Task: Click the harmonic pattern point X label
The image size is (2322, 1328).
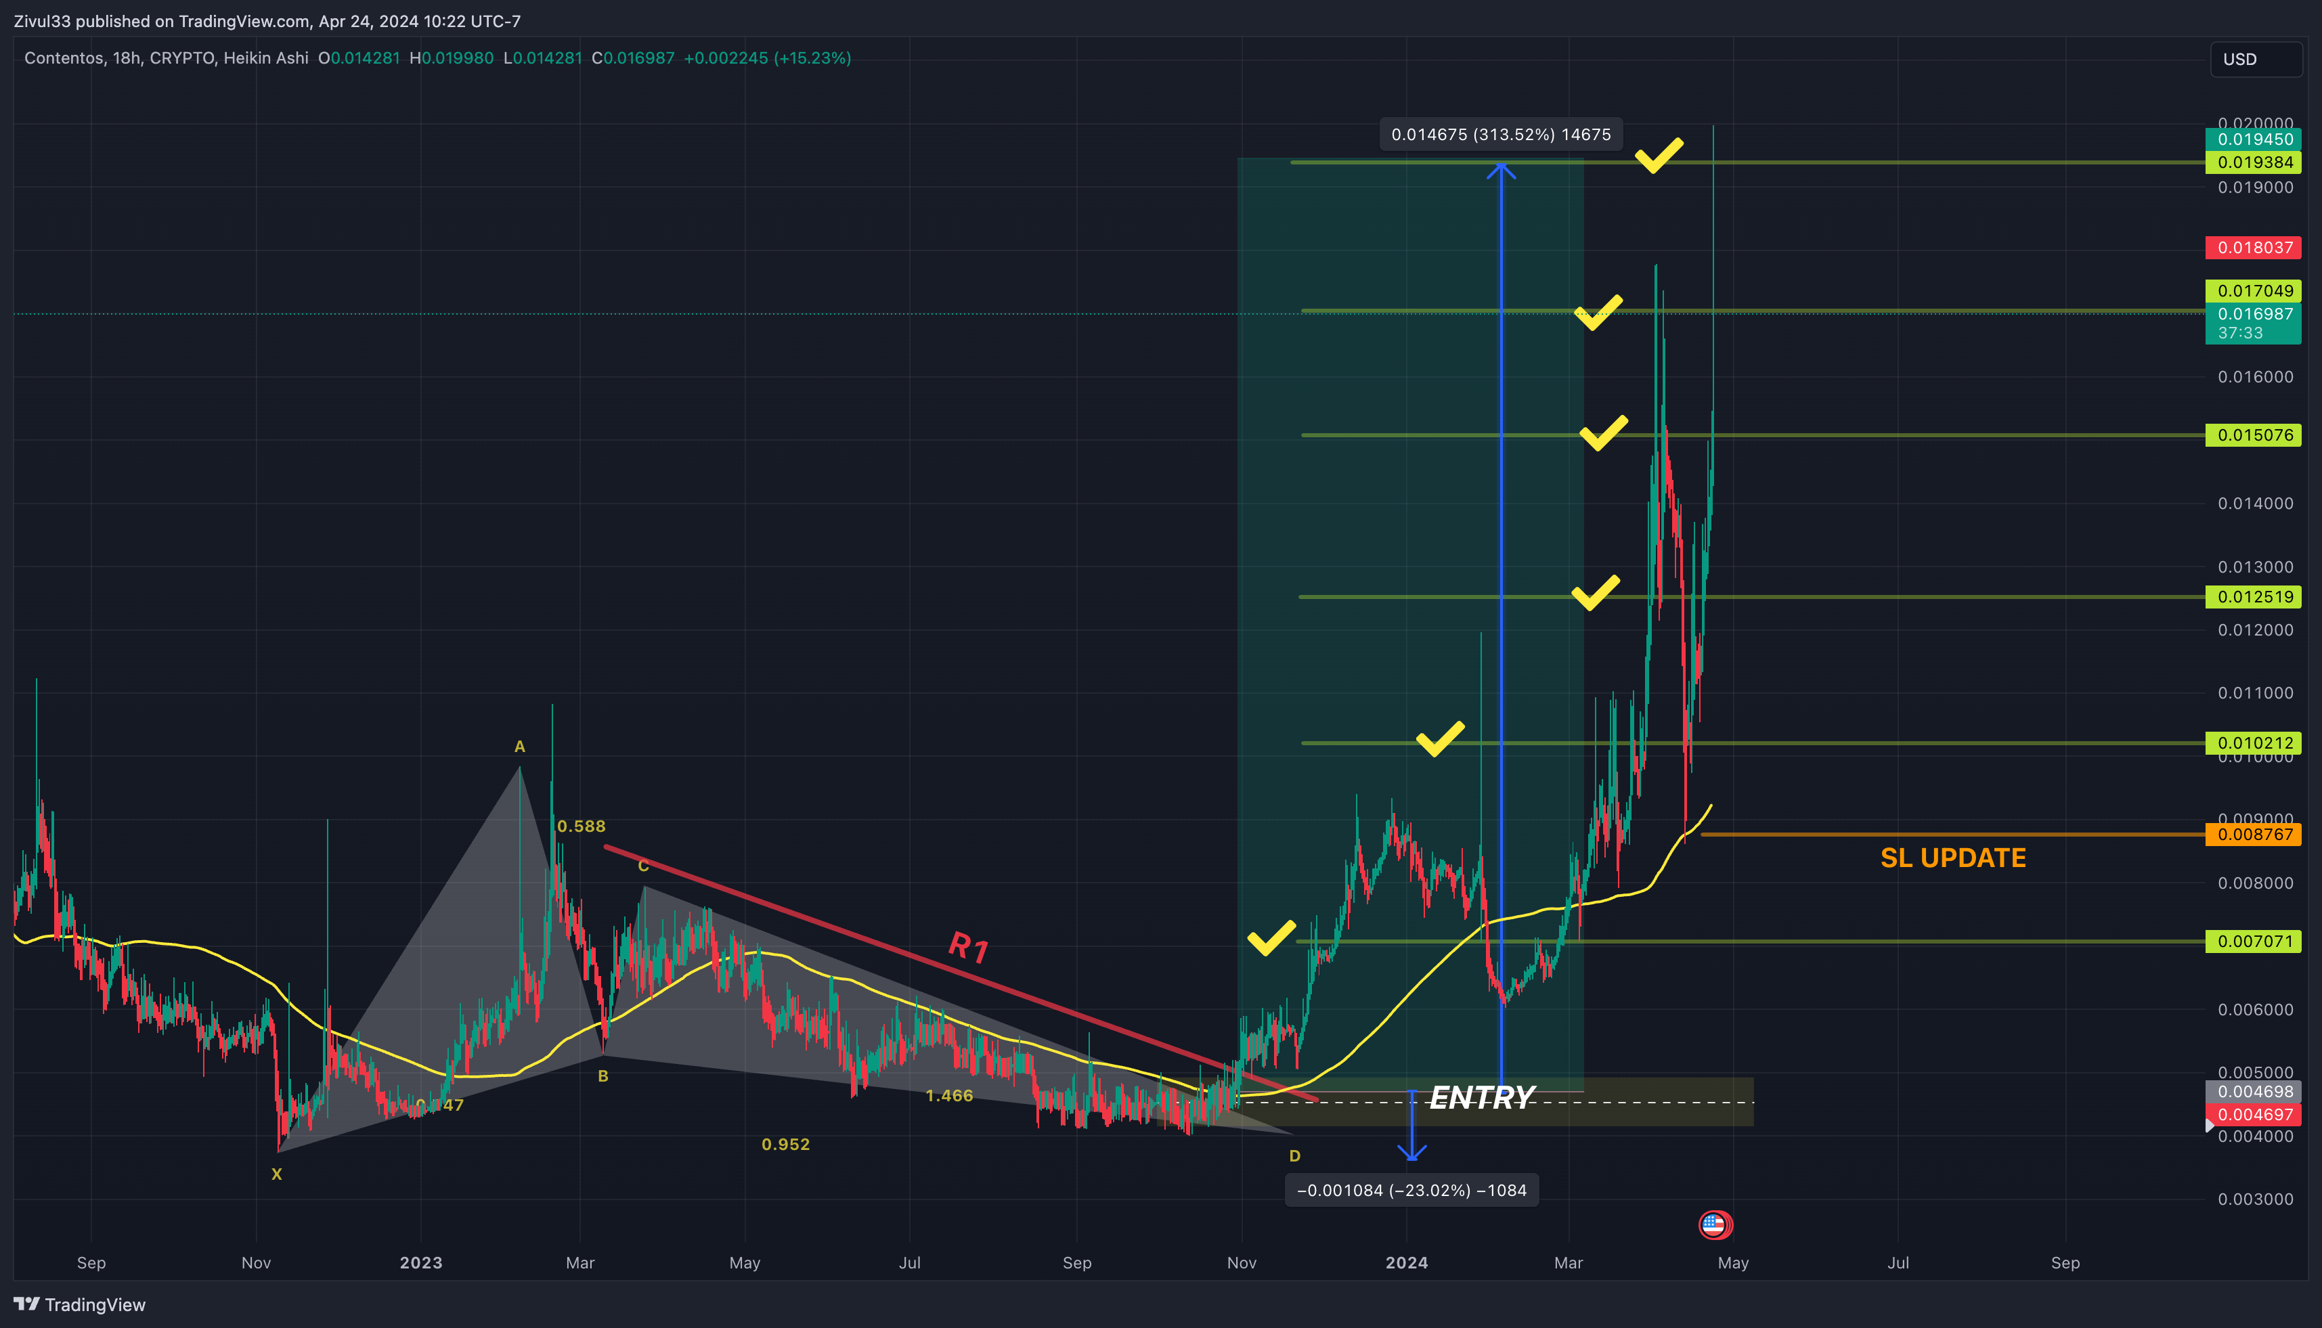Action: 276,1174
